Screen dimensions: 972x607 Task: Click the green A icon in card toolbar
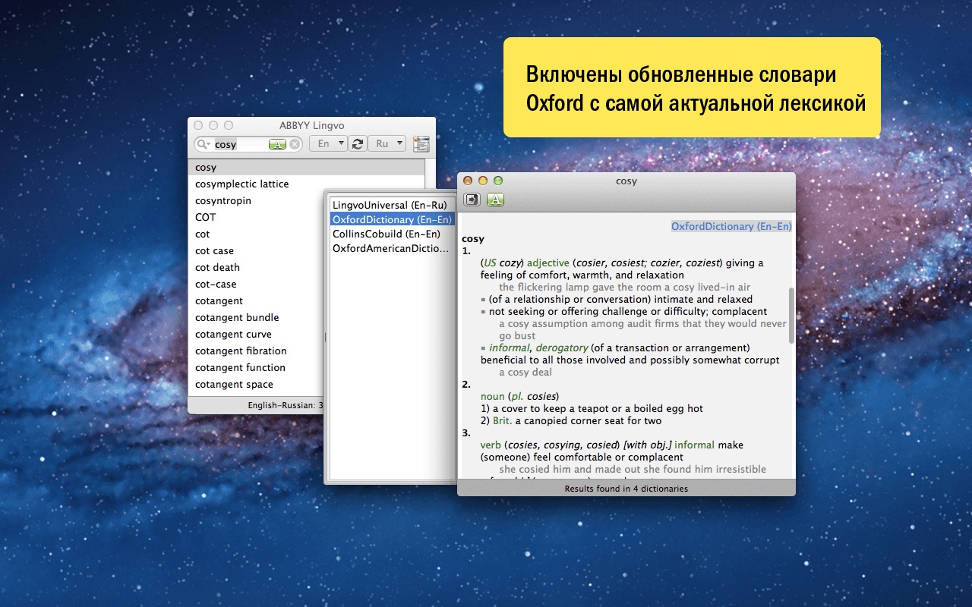click(x=495, y=200)
